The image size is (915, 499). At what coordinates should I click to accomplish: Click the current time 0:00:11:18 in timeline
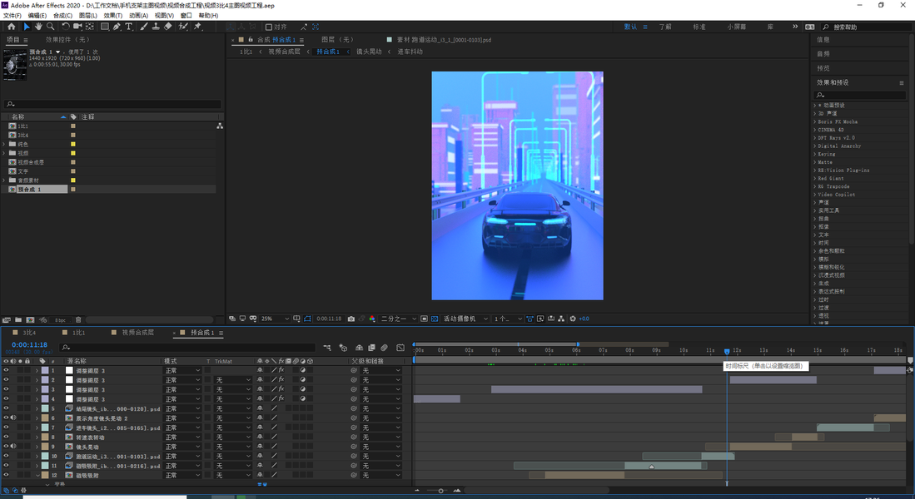pyautogui.click(x=29, y=345)
